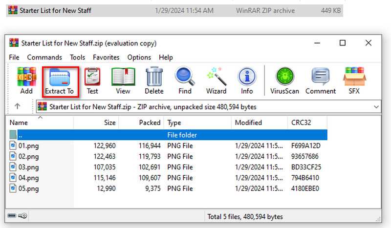The width and height of the screenshot is (391, 228).
Task: Click CRC32 value BD33CF25
Action: [x=306, y=167]
